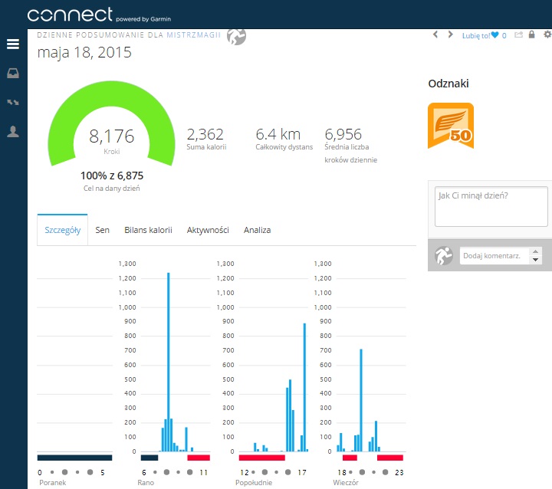Open the settings gear icon
Image resolution: width=552 pixels, height=489 pixels.
tap(547, 34)
